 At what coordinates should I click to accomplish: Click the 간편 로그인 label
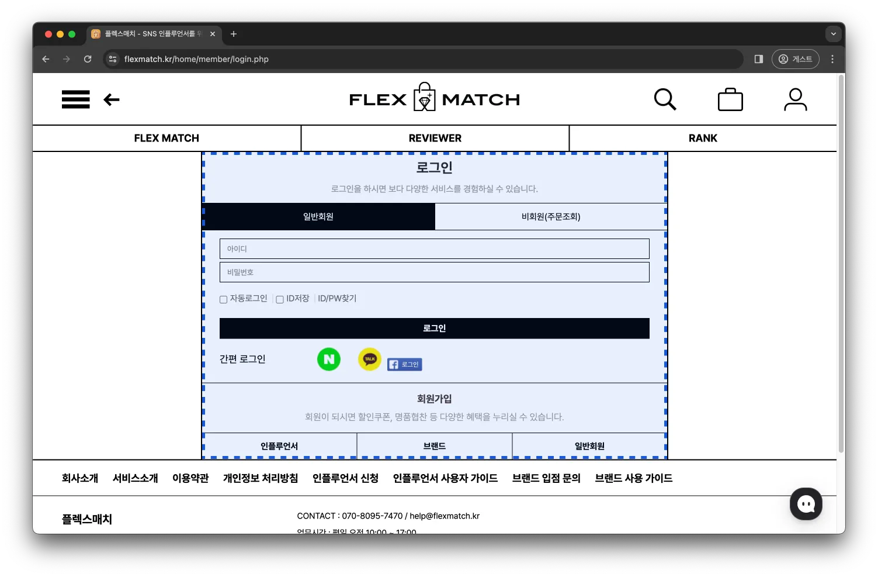pyautogui.click(x=242, y=359)
